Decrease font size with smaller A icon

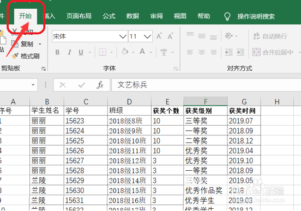click(x=170, y=36)
